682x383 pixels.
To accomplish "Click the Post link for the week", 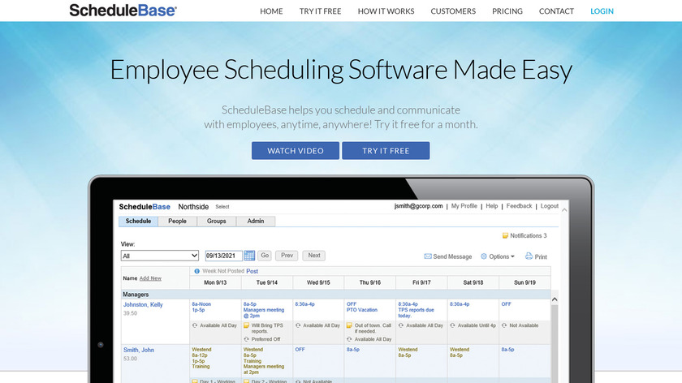I will [253, 271].
